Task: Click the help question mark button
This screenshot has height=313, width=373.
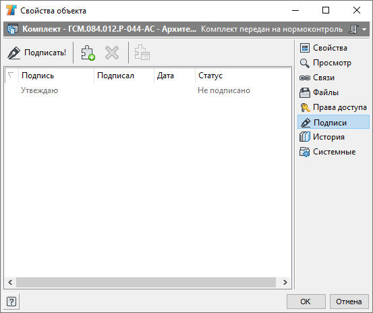Action: coord(11,302)
